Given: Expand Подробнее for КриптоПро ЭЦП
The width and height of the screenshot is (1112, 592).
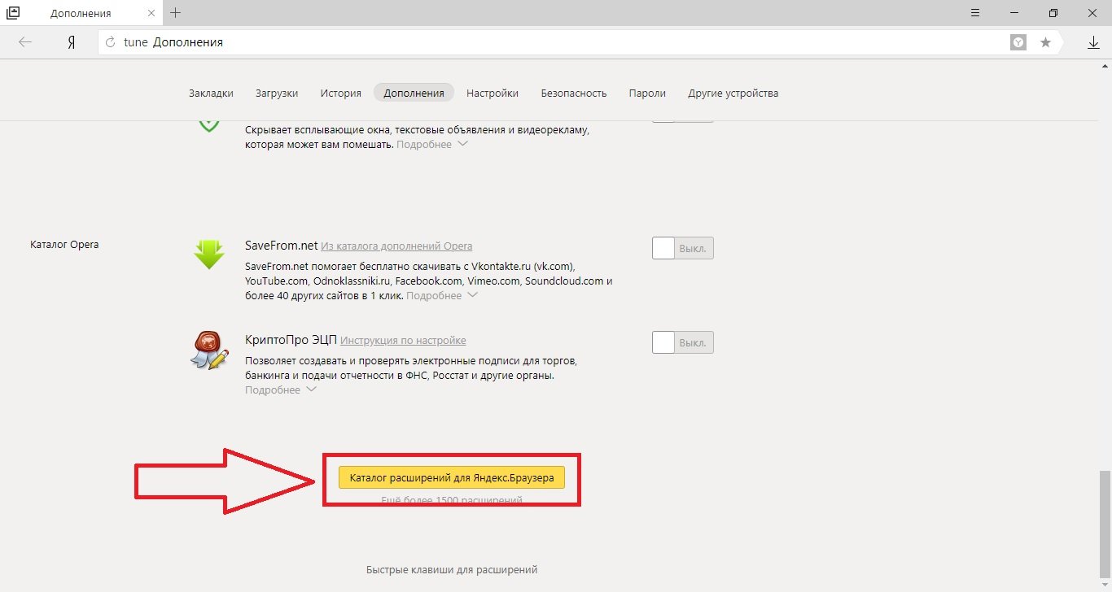Looking at the screenshot, I should point(281,390).
